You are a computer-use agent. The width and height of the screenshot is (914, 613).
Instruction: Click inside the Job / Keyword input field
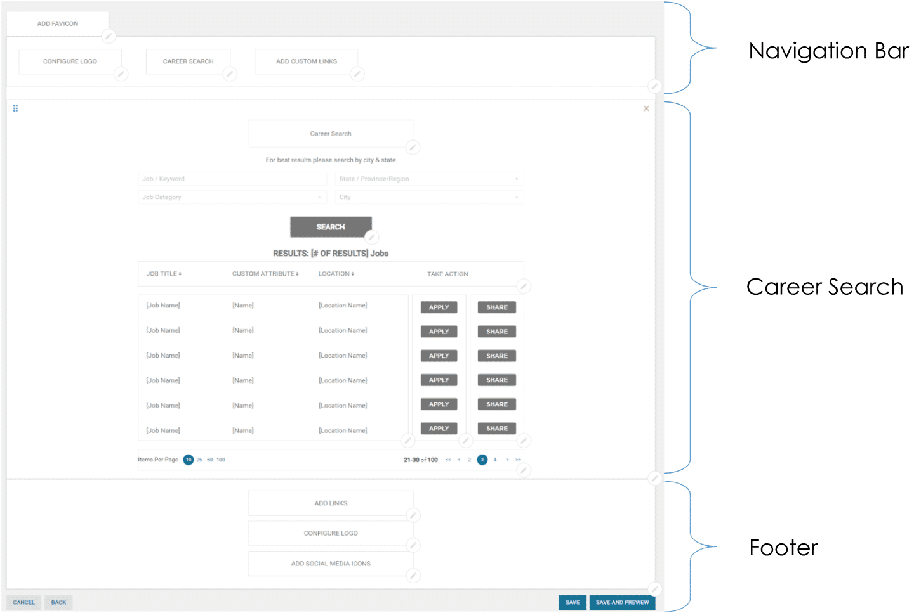click(x=232, y=179)
